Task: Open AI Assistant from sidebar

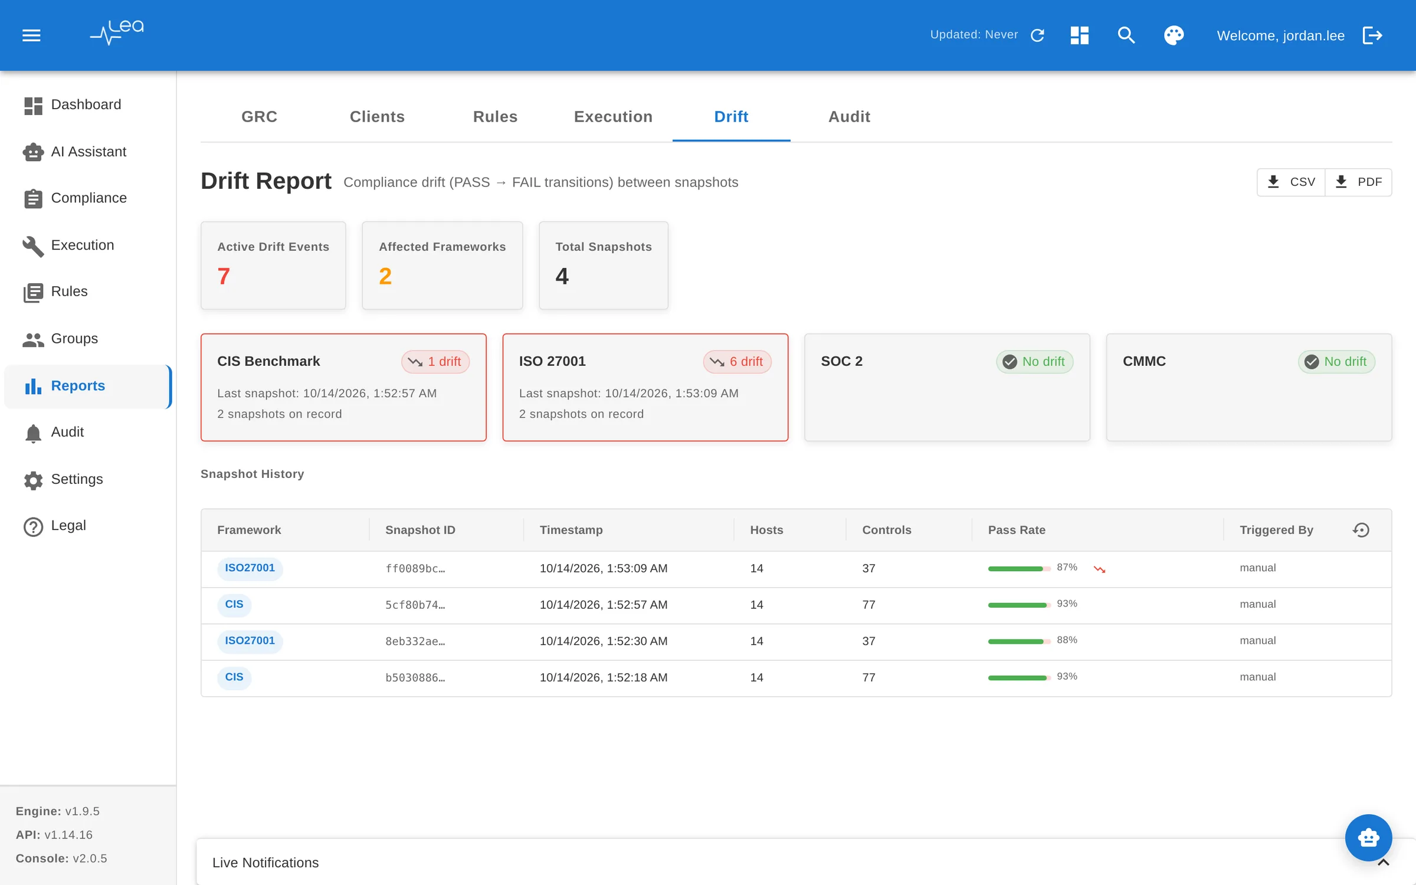Action: click(x=87, y=152)
